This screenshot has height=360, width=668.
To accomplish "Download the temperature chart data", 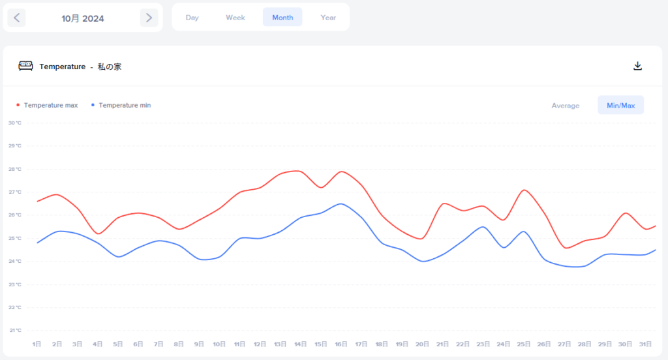I will coord(638,66).
